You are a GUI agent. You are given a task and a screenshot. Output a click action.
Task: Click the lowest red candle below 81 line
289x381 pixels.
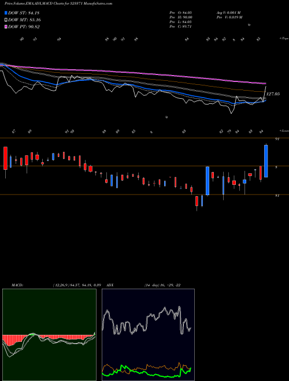coord(197,201)
